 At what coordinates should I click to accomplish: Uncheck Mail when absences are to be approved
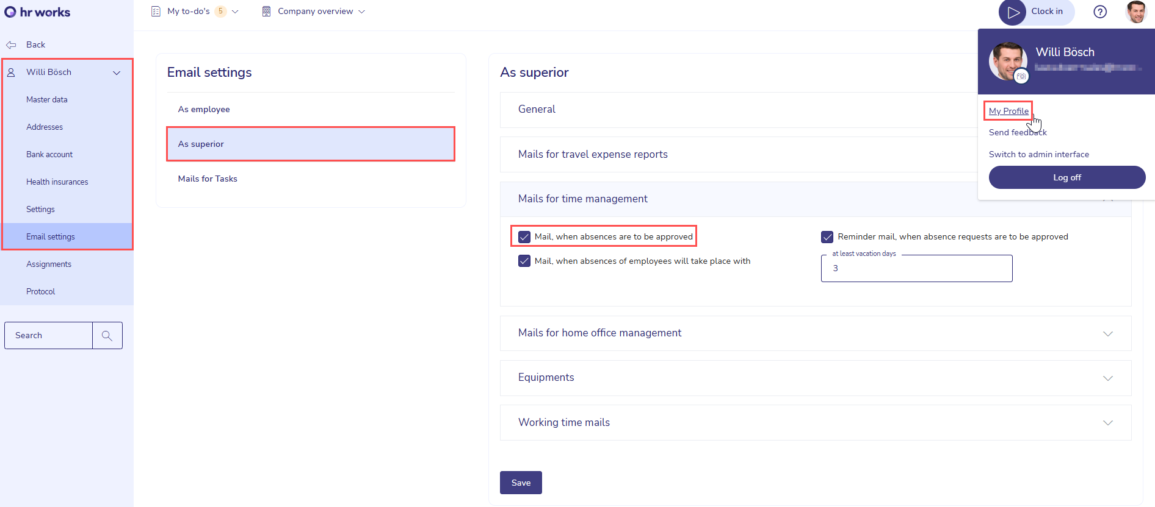[x=524, y=237]
